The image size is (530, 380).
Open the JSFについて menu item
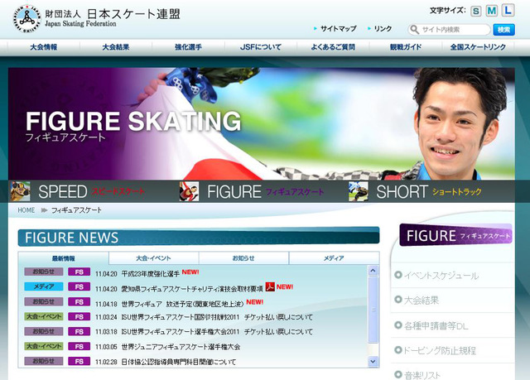point(260,47)
